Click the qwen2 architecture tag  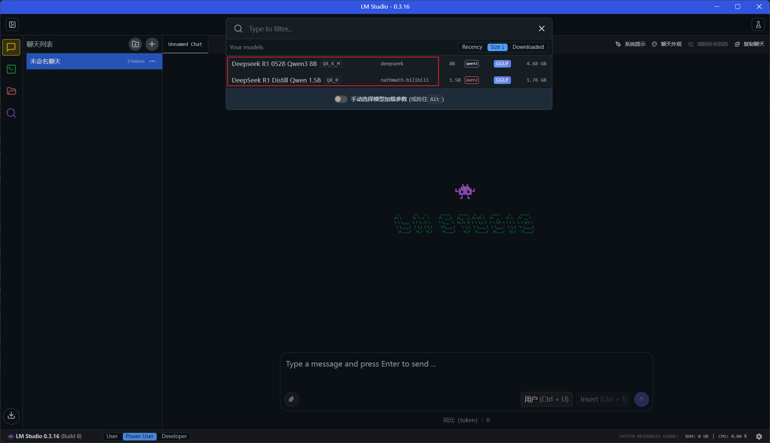coord(472,80)
